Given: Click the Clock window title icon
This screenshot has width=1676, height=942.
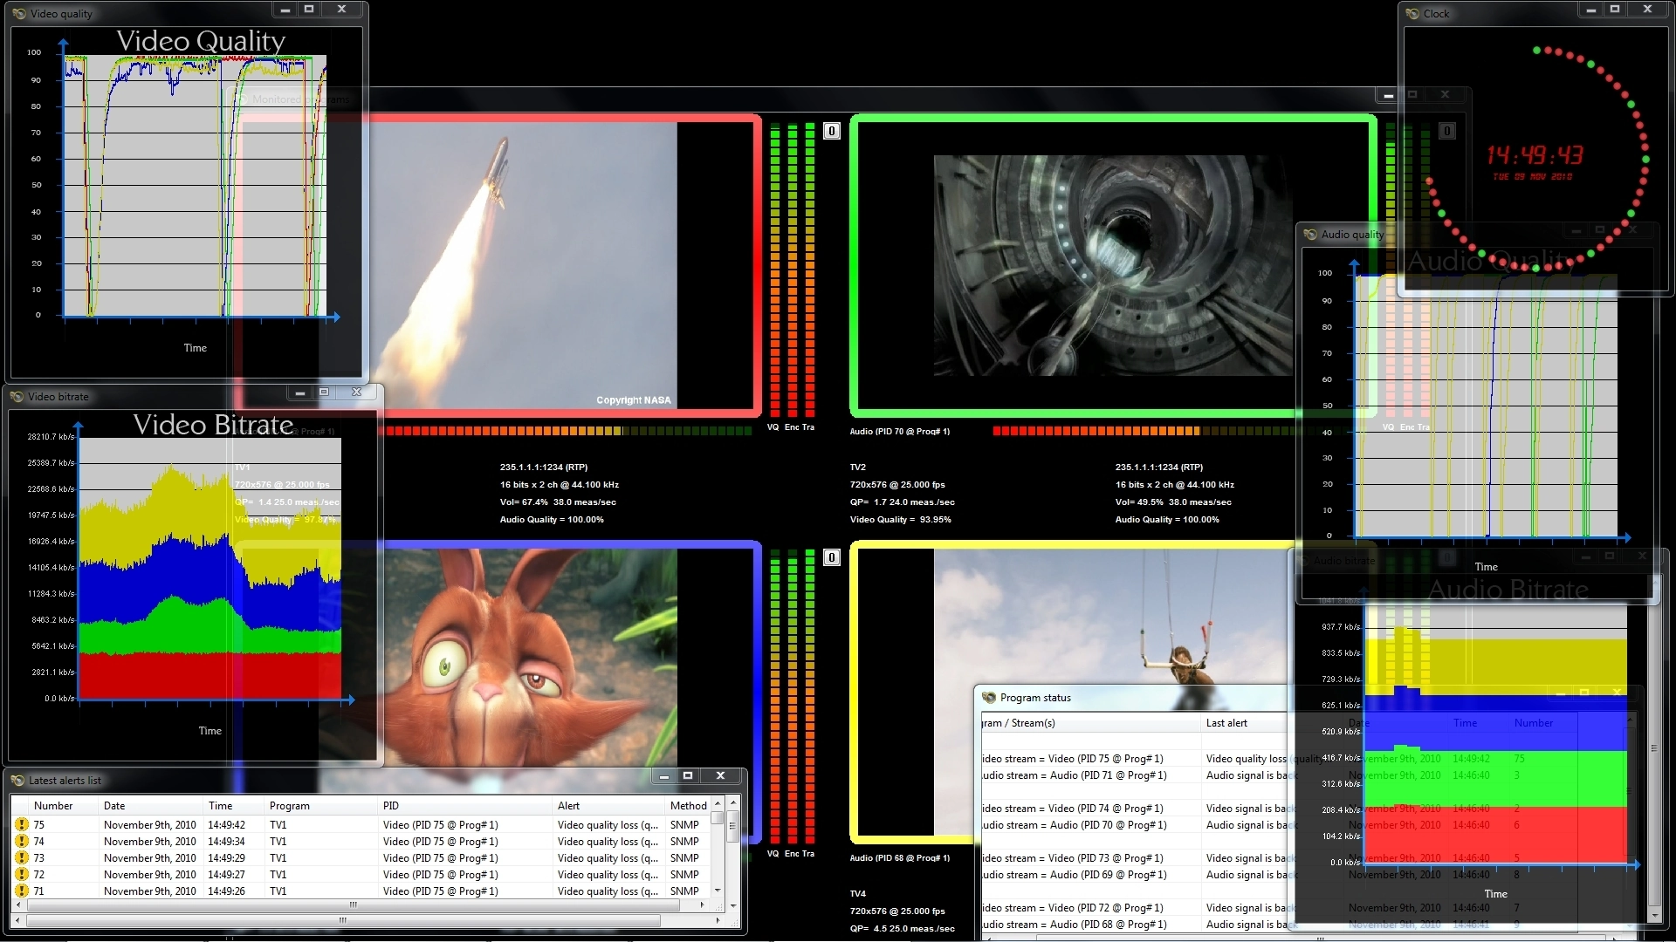Looking at the screenshot, I should (1412, 14).
